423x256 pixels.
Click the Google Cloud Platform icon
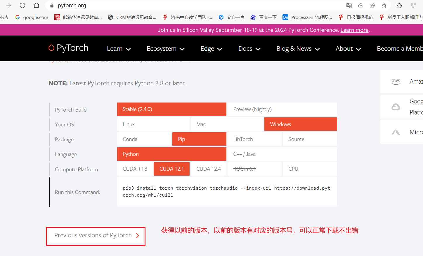[x=396, y=107]
